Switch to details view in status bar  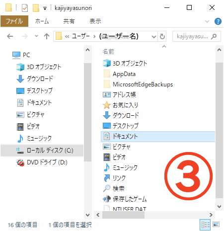click(x=205, y=225)
